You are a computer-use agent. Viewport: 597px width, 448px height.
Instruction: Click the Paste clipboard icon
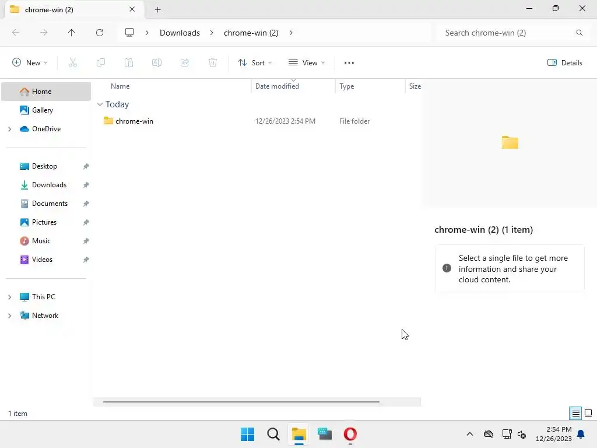(129, 63)
